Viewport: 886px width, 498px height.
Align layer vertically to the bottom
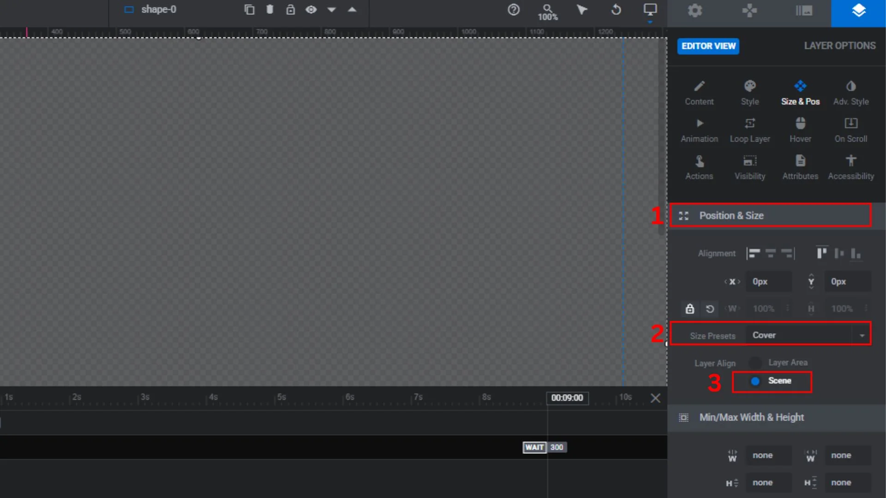click(x=856, y=254)
